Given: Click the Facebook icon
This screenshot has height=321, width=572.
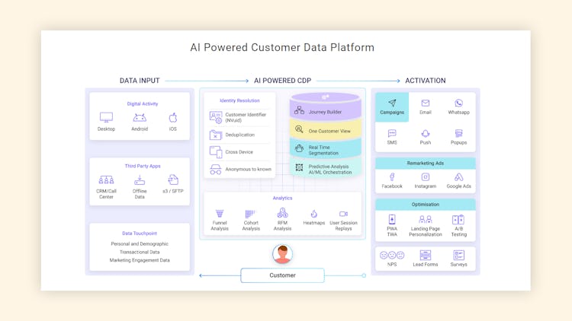Looking at the screenshot, I should [392, 177].
